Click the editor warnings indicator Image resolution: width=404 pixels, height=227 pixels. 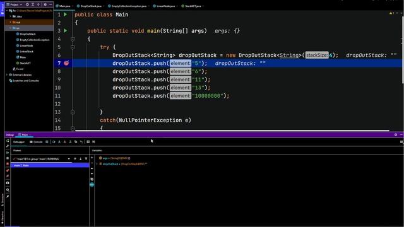(x=391, y=13)
